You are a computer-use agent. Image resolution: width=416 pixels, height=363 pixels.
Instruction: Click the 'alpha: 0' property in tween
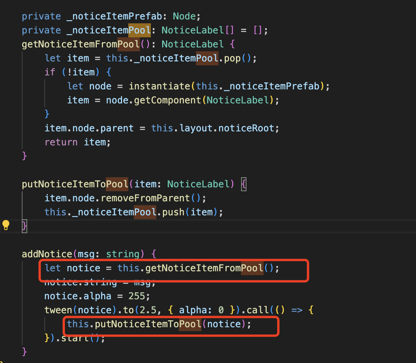tap(201, 310)
